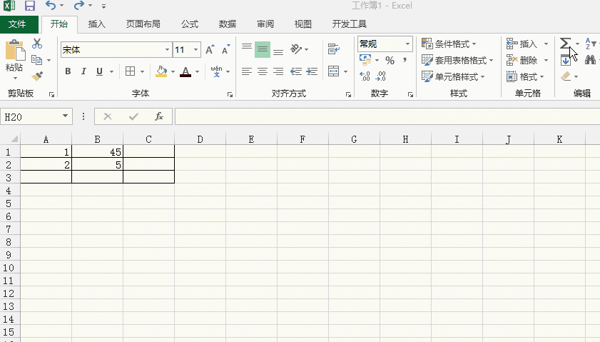Open the Name Box dropdown arrow

[66, 116]
